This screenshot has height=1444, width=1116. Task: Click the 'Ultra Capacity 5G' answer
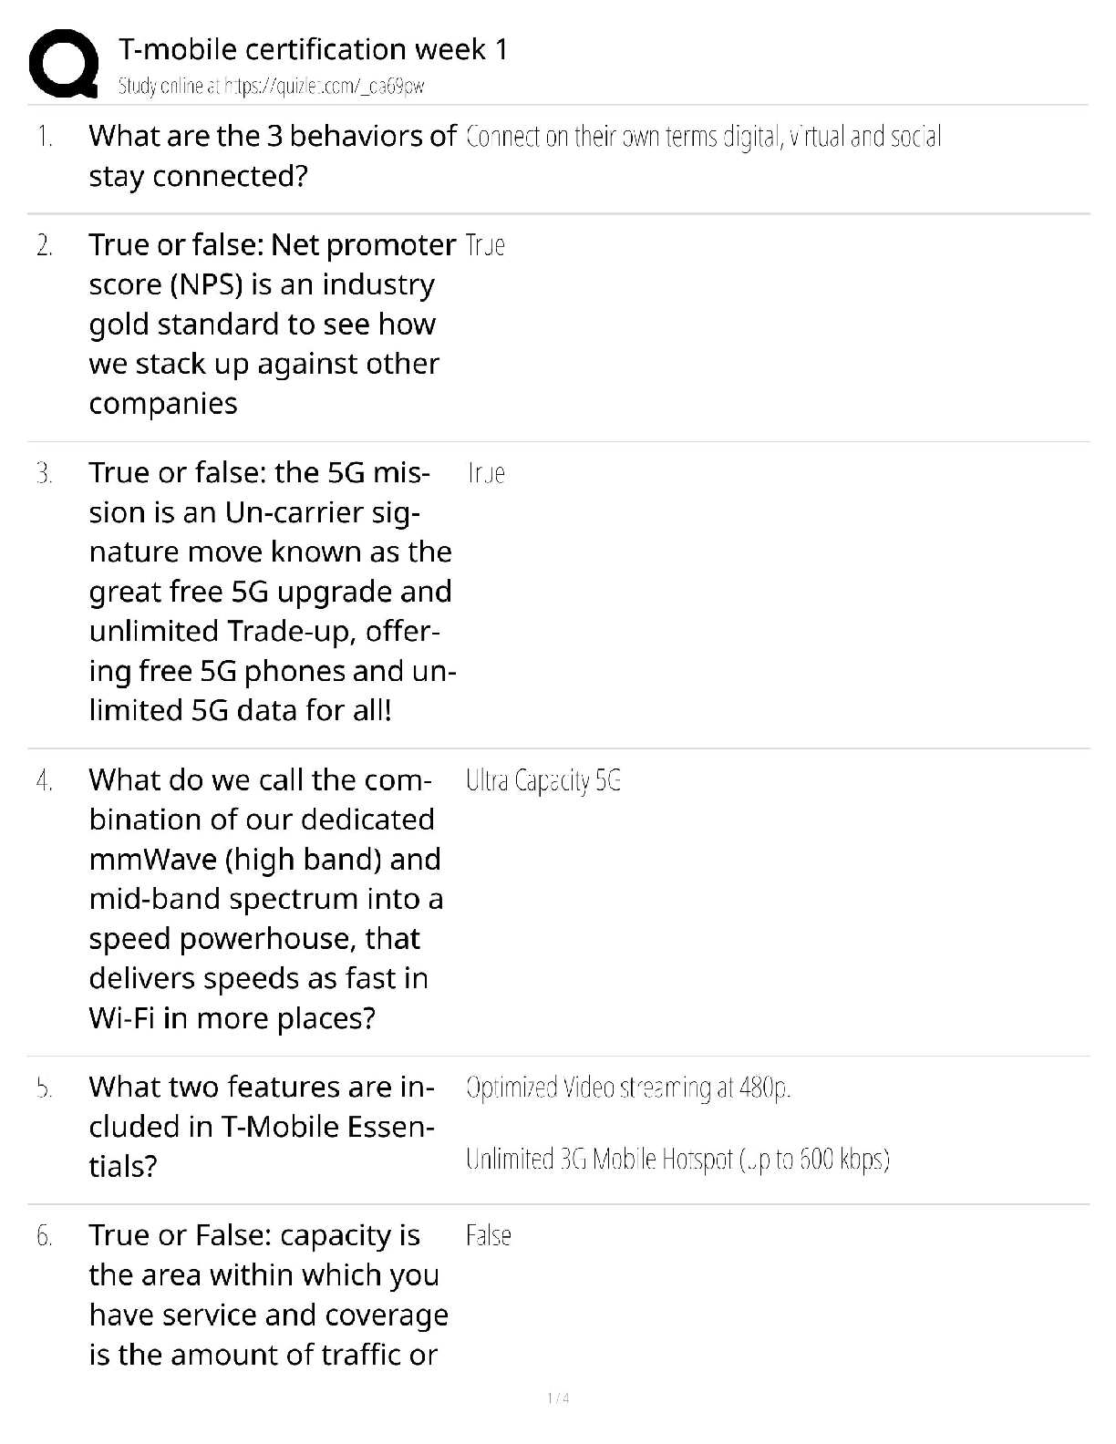pyautogui.click(x=543, y=780)
